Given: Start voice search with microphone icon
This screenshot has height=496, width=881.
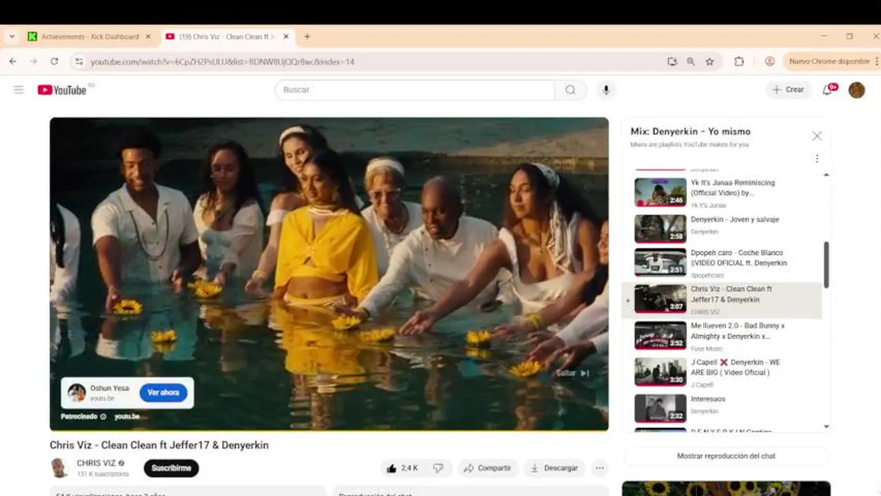Looking at the screenshot, I should tap(606, 90).
